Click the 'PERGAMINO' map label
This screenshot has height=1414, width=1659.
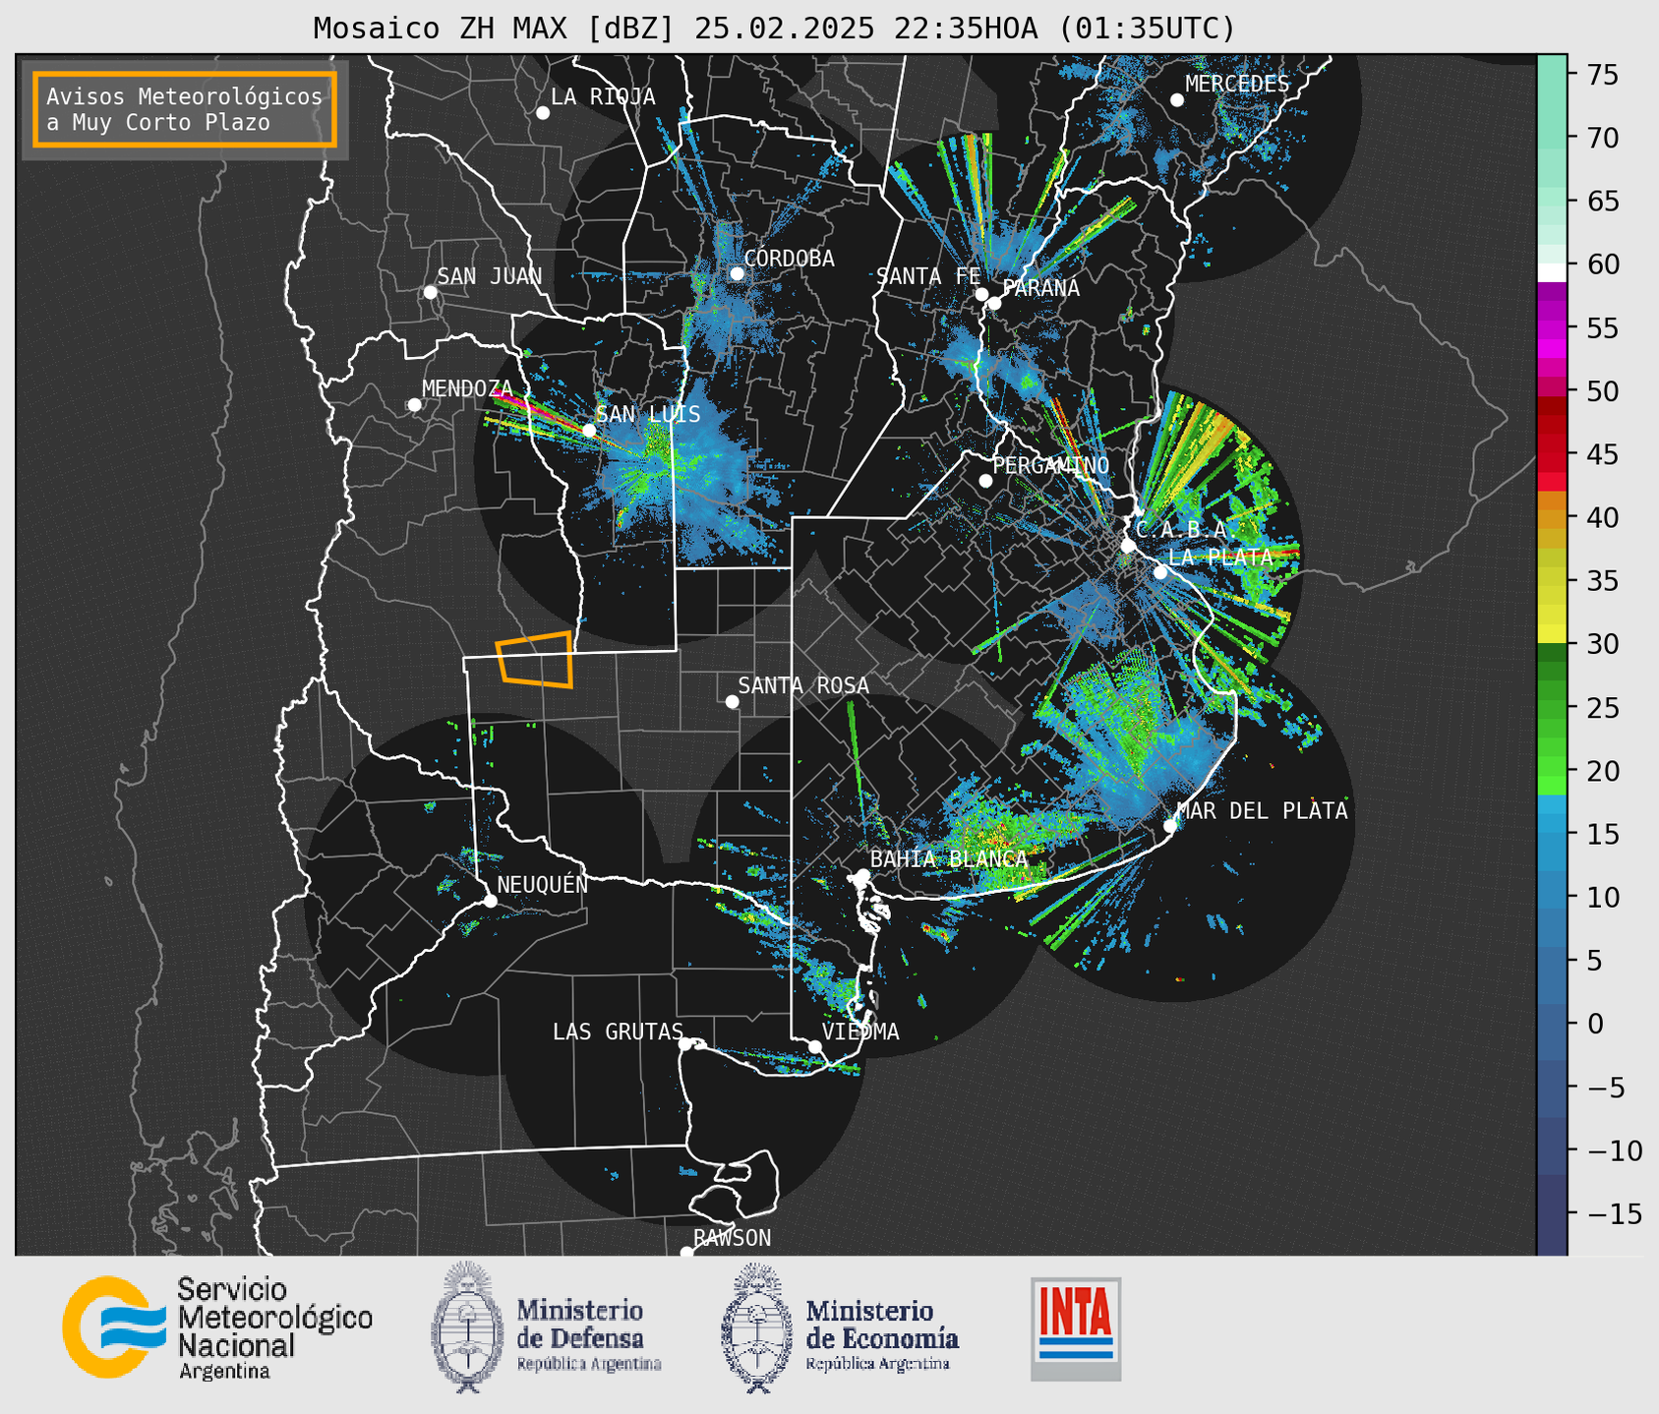pyautogui.click(x=1051, y=465)
